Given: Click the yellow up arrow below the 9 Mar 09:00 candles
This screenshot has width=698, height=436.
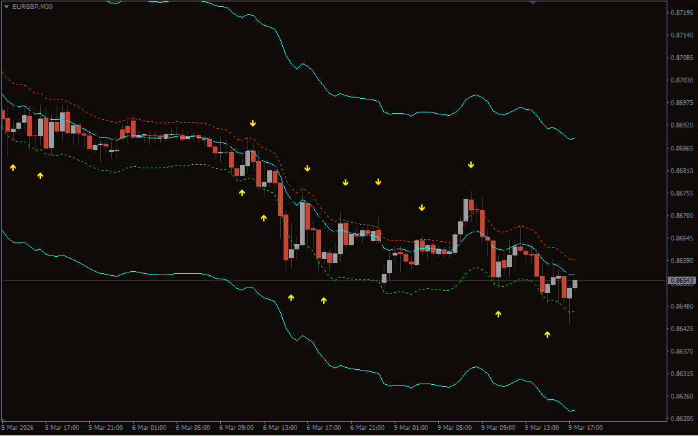Looking at the screenshot, I should pos(498,314).
